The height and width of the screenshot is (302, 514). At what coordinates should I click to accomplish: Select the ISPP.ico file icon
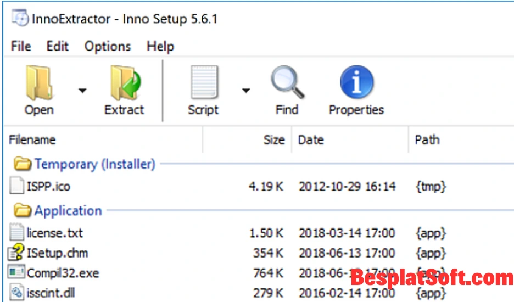point(16,185)
